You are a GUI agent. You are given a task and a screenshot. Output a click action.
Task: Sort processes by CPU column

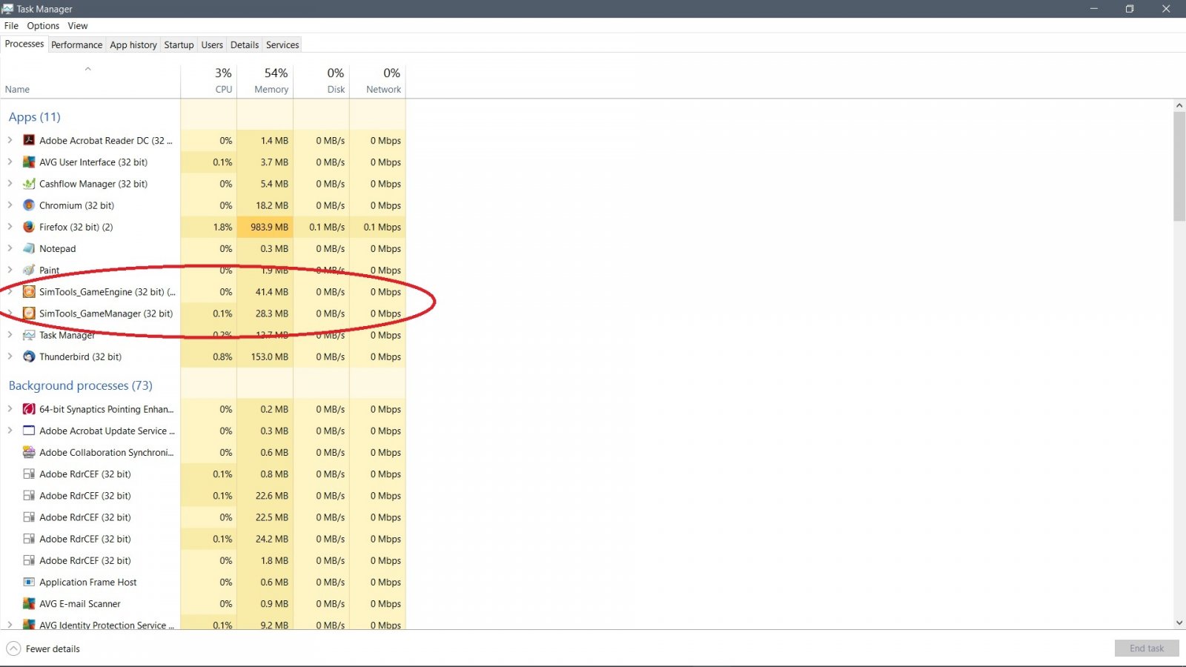pos(209,81)
